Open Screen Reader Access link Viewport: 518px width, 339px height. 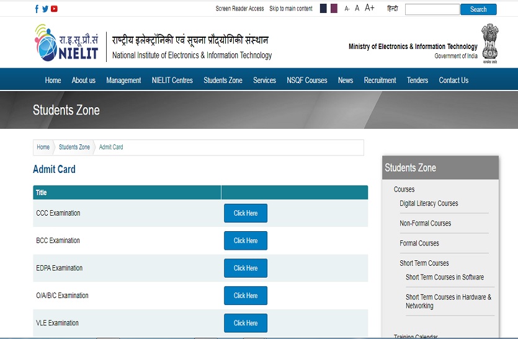240,9
